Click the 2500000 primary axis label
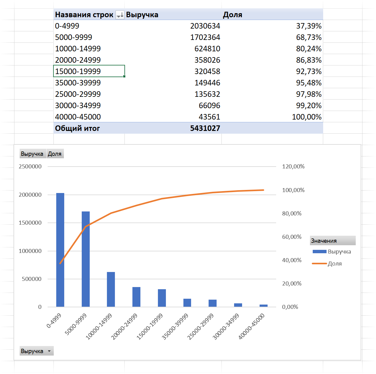The width and height of the screenshot is (376, 374). (x=30, y=167)
